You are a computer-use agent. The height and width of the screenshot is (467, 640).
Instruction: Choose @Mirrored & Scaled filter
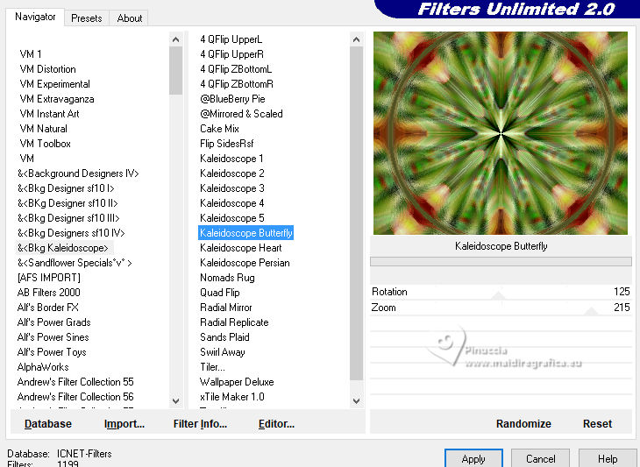(x=241, y=114)
